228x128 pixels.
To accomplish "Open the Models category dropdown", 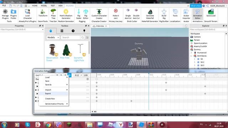I will tap(53, 37).
